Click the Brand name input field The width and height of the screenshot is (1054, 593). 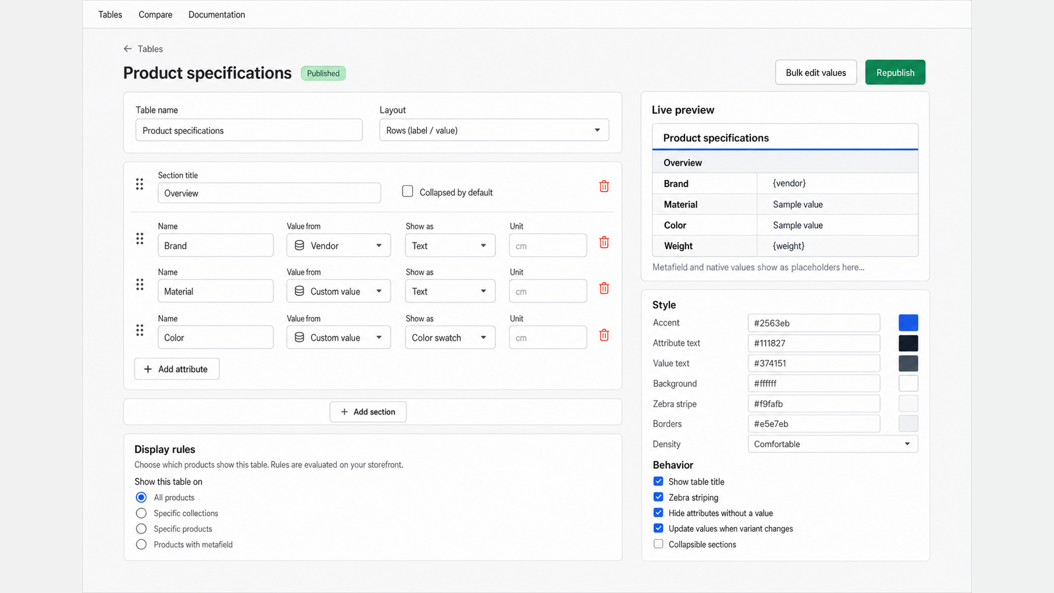pos(215,245)
